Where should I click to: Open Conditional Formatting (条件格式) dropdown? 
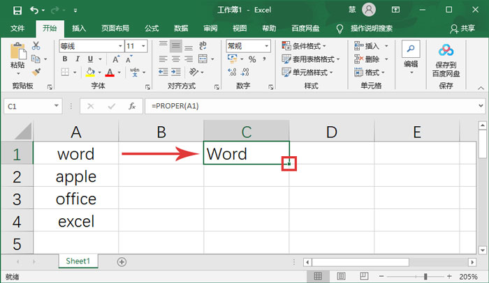(x=307, y=45)
